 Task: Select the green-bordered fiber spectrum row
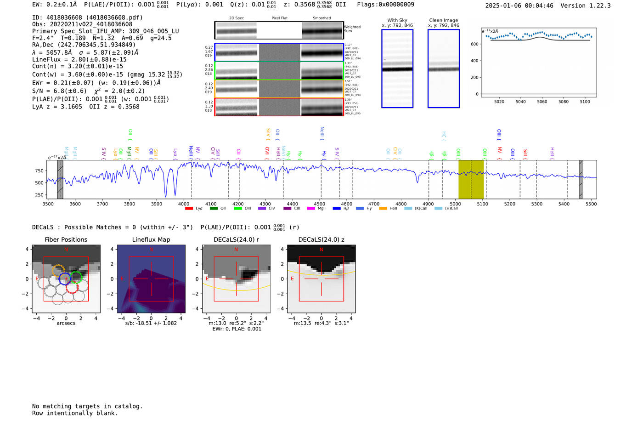point(279,71)
